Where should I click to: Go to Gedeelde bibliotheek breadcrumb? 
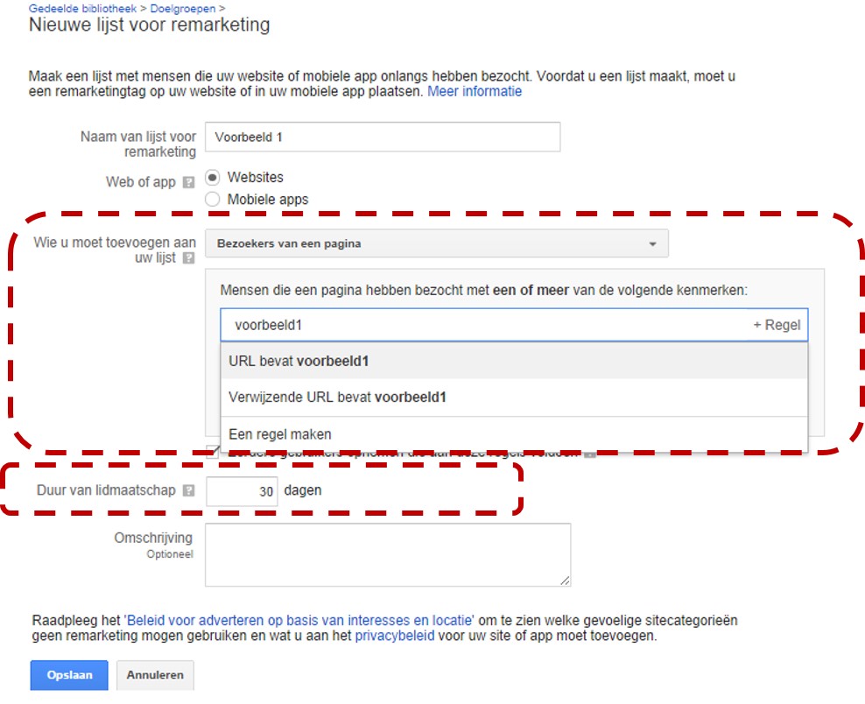82,8
